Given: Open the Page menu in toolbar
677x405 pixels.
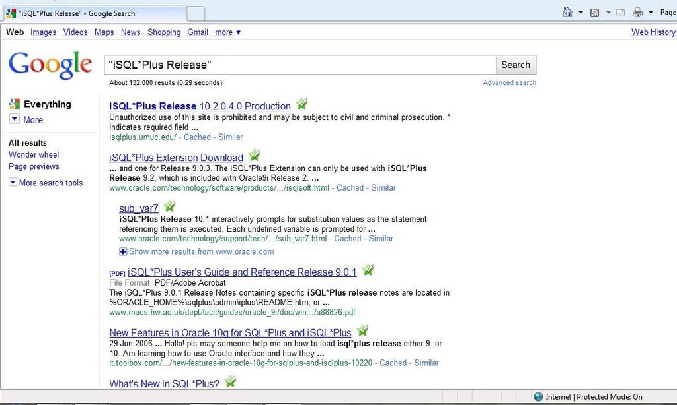Looking at the screenshot, I should coord(668,12).
